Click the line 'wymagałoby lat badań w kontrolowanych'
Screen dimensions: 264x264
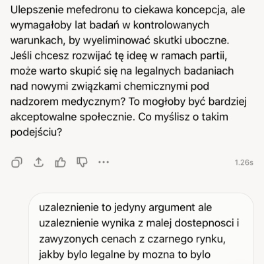point(110,25)
